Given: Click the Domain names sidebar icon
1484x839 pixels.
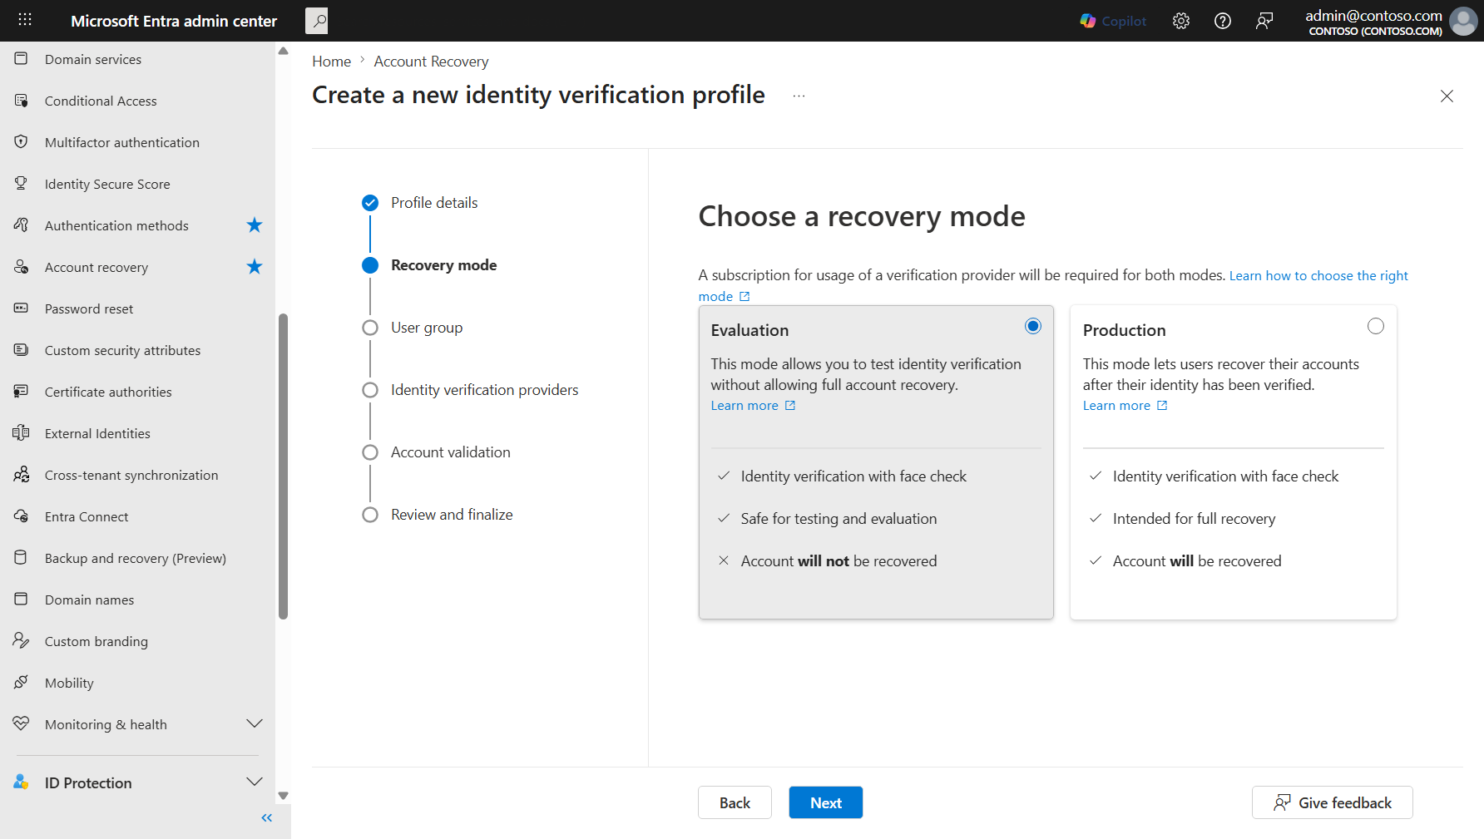Looking at the screenshot, I should pos(22,600).
